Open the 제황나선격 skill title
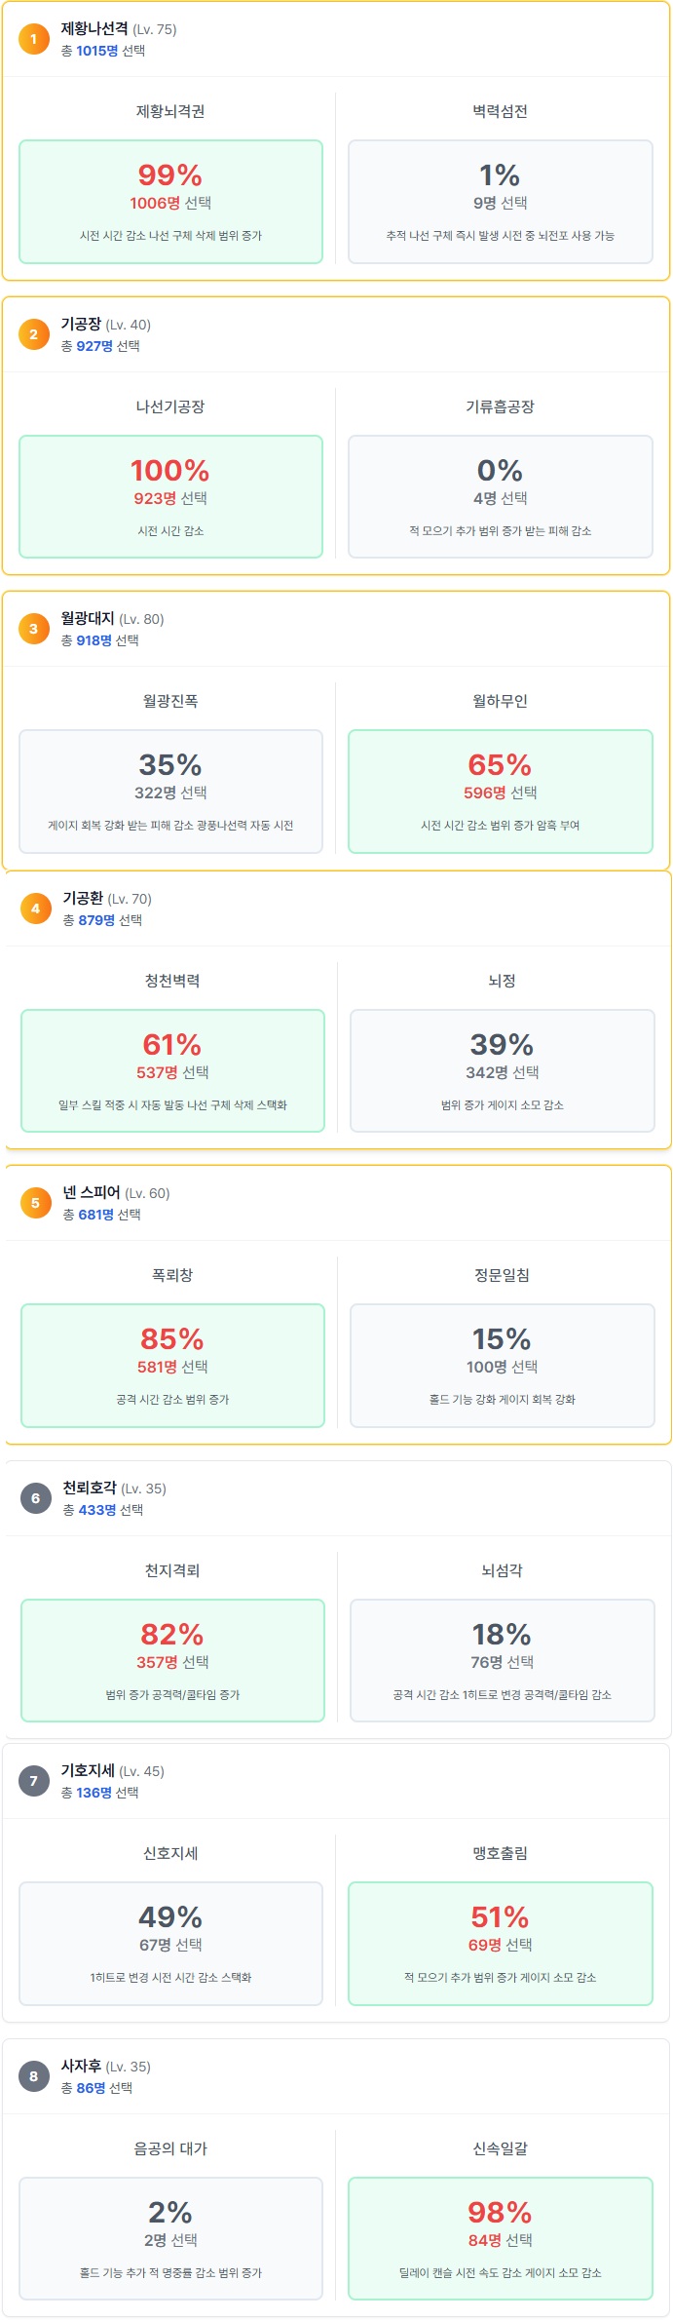673x2320 pixels. tap(94, 29)
